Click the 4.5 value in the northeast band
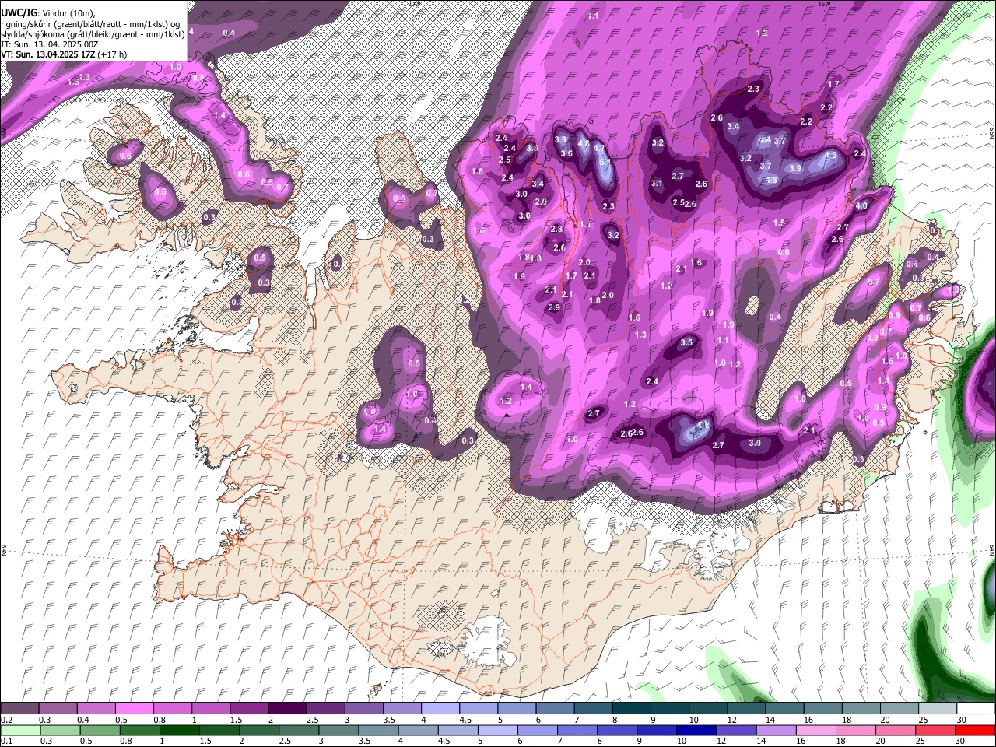 tap(830, 156)
